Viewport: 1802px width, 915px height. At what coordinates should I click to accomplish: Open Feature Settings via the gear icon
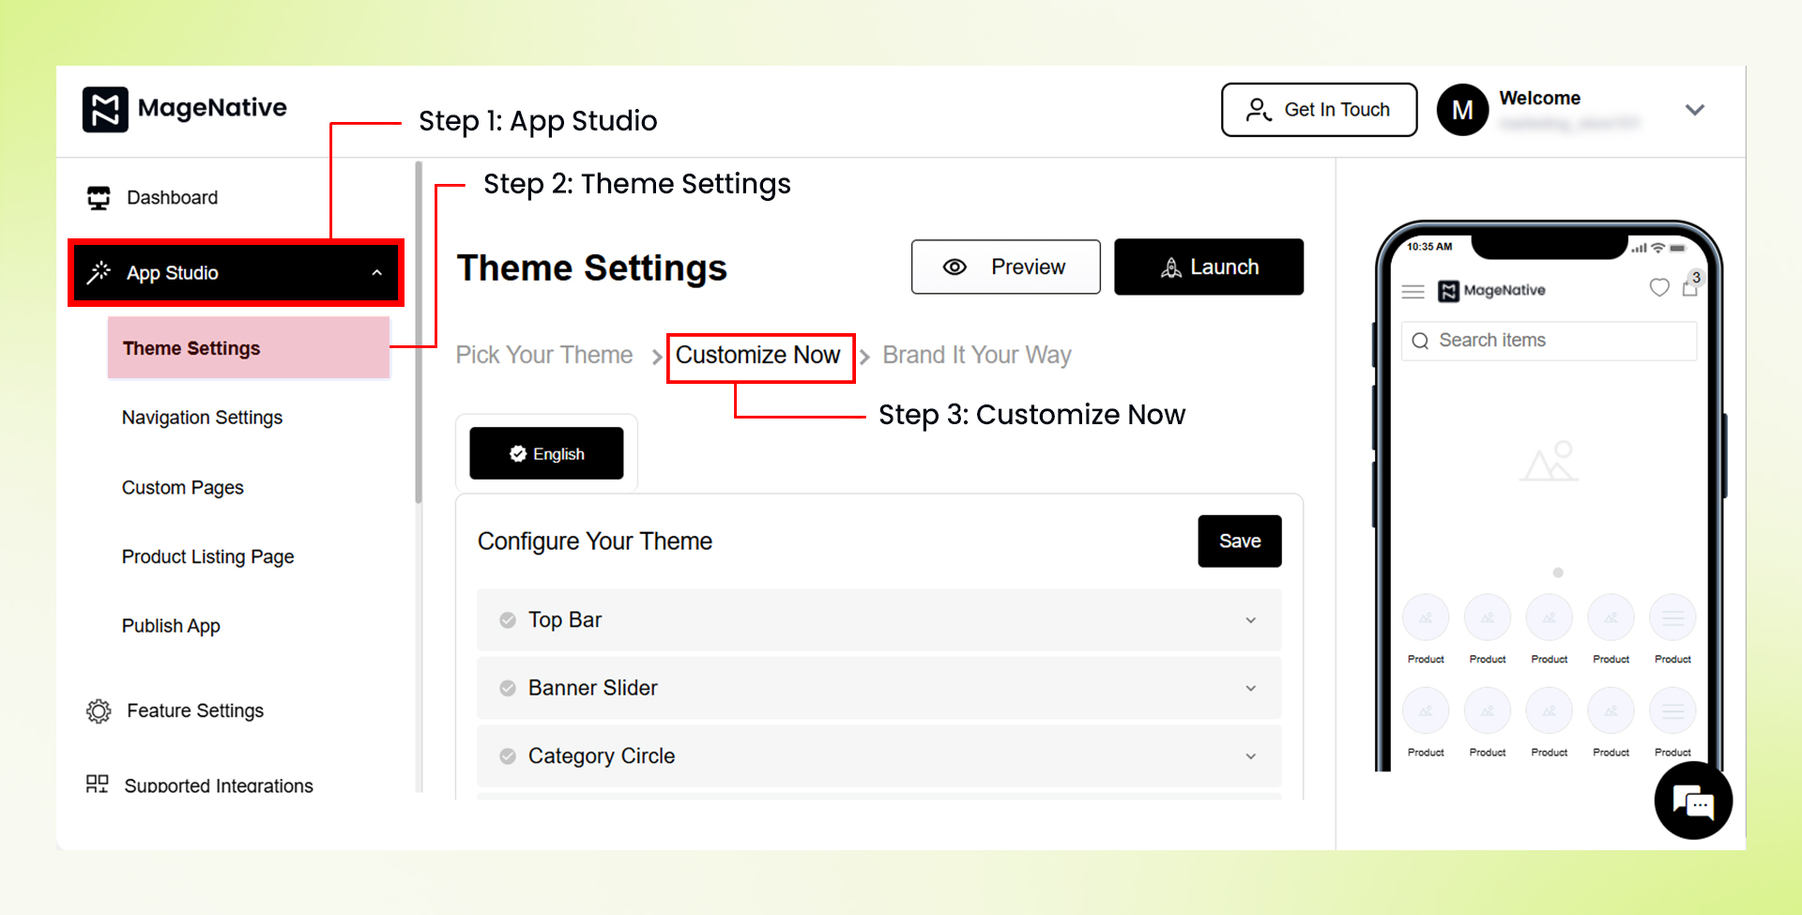click(97, 710)
